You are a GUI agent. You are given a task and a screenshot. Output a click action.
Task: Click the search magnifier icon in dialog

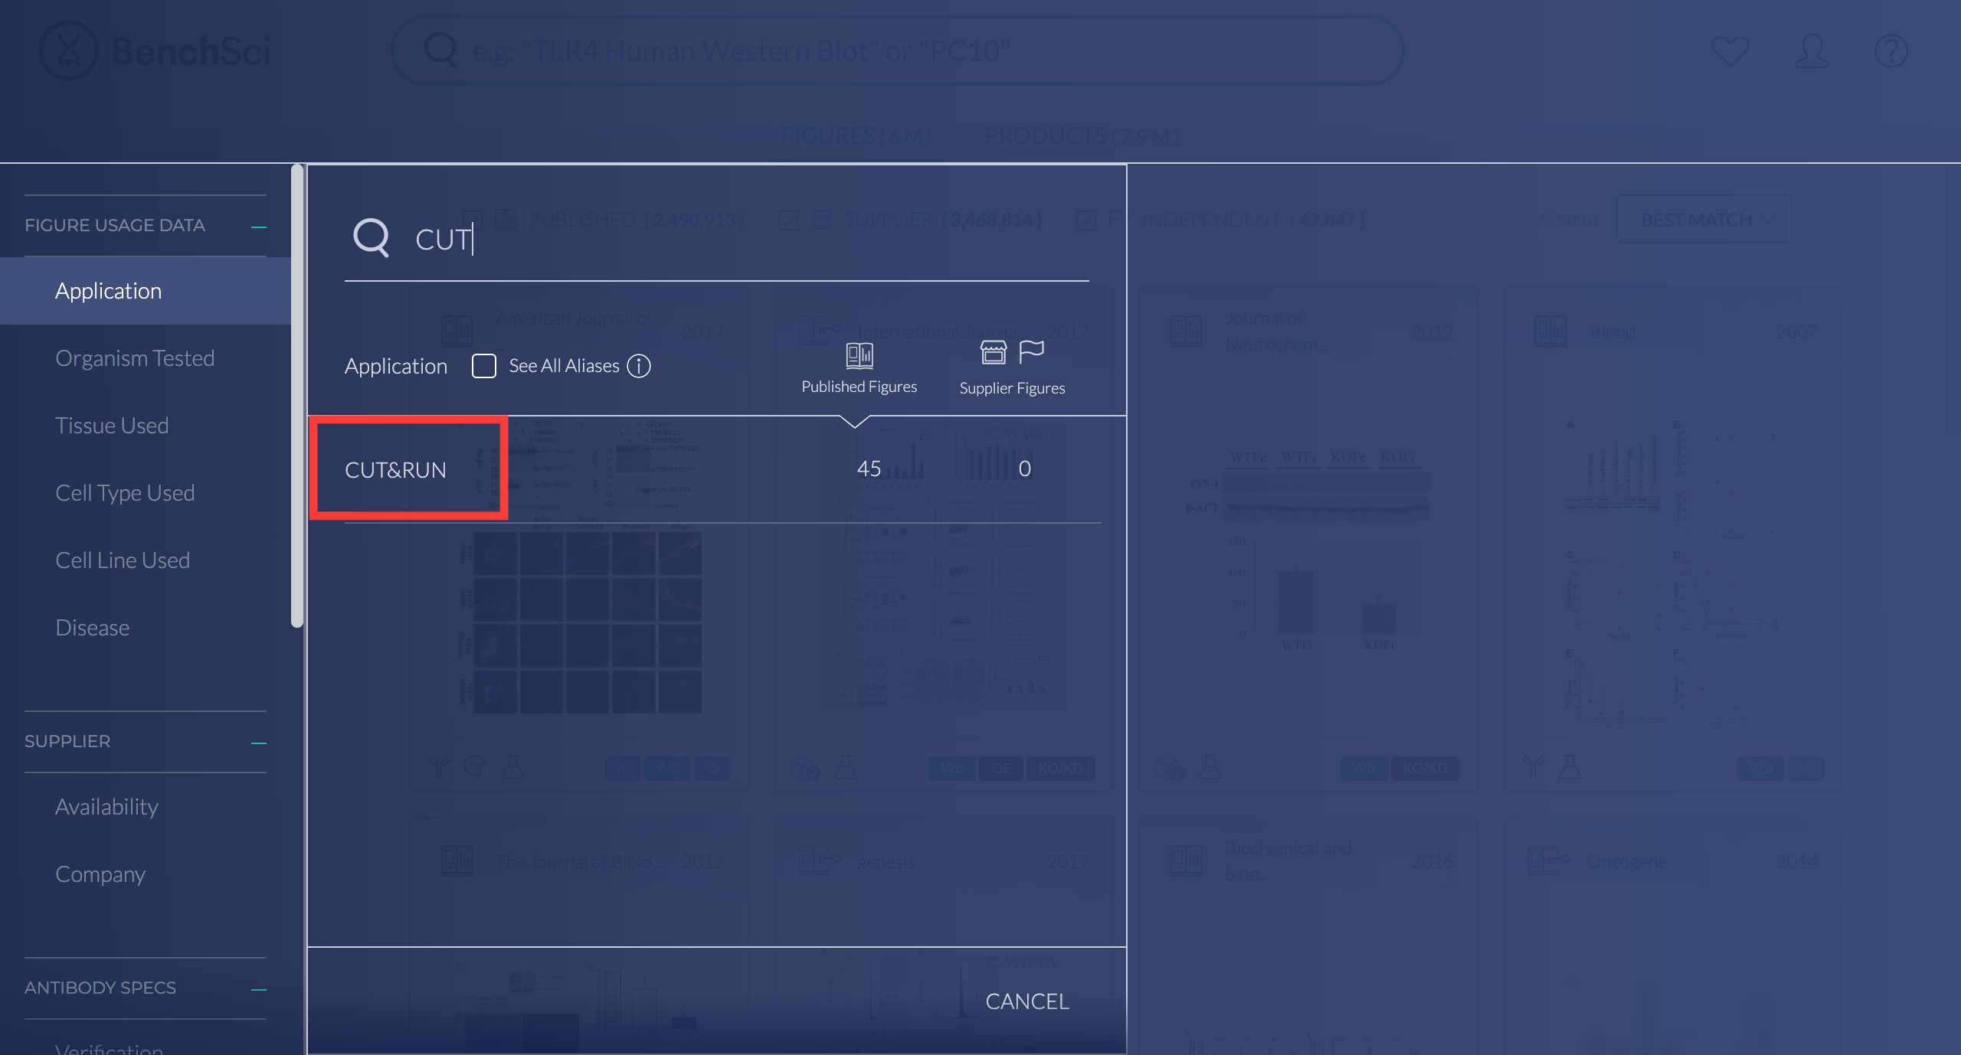370,238
